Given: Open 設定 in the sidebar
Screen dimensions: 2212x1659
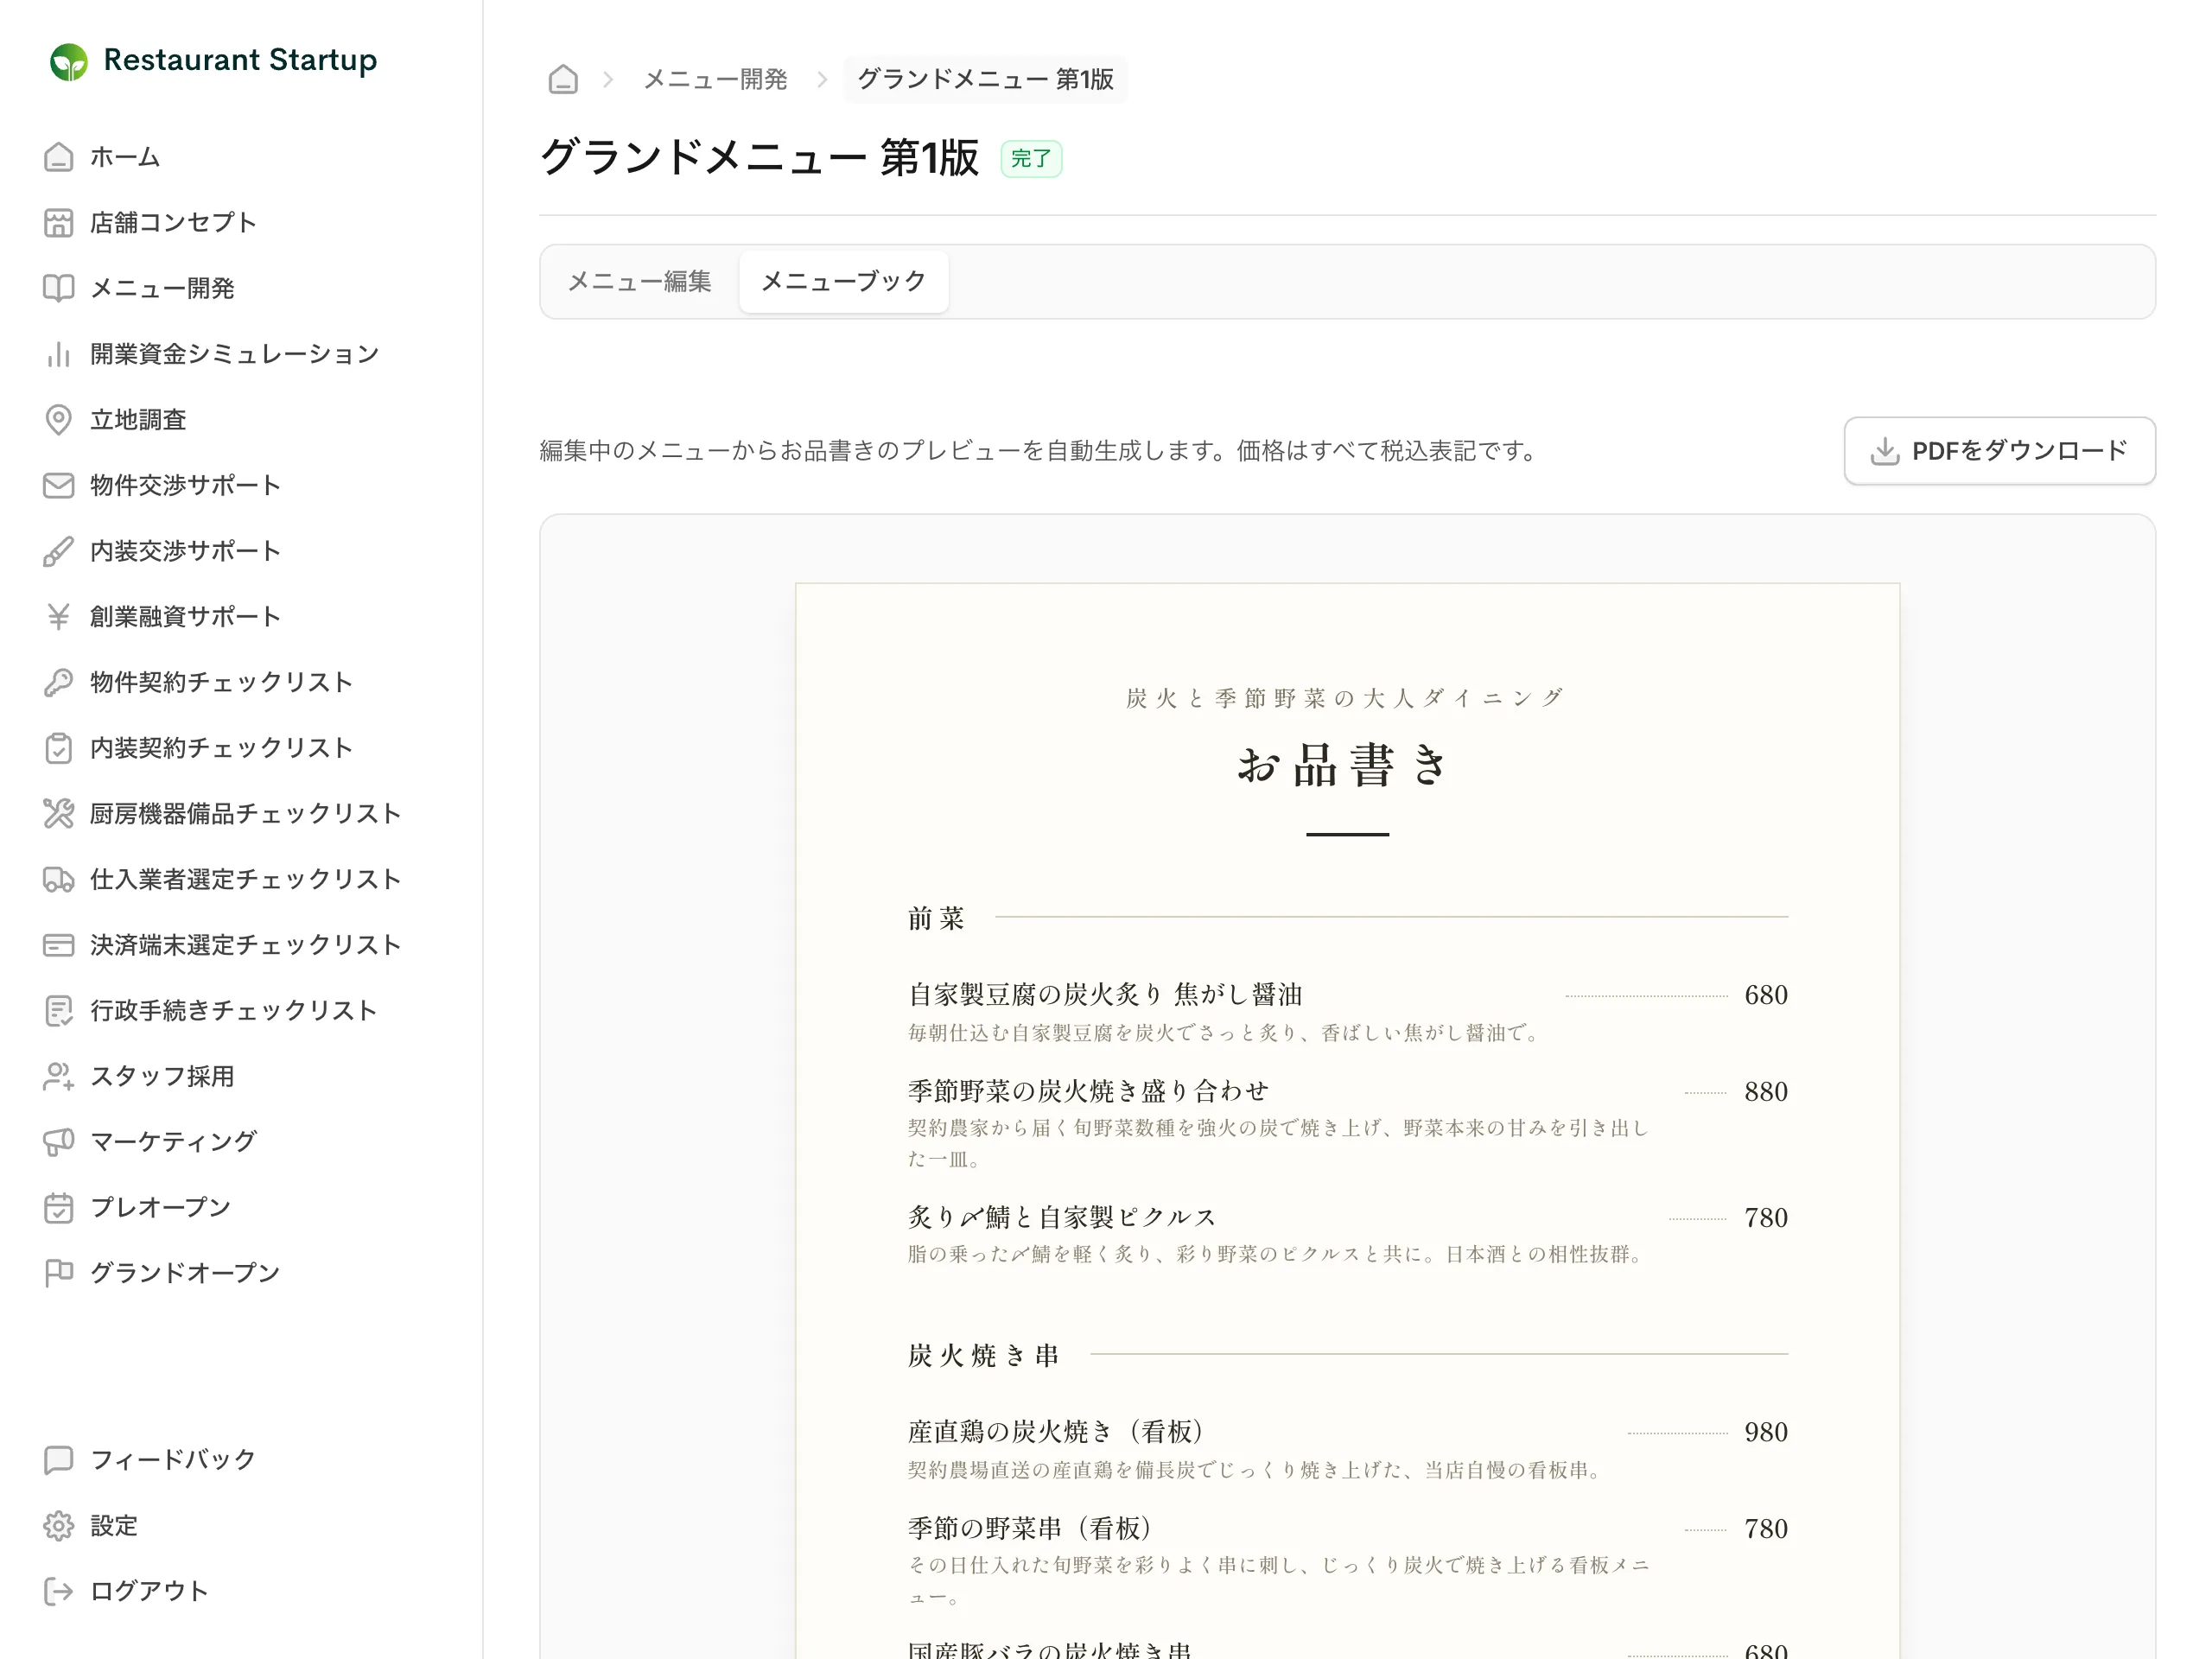Looking at the screenshot, I should 114,1526.
